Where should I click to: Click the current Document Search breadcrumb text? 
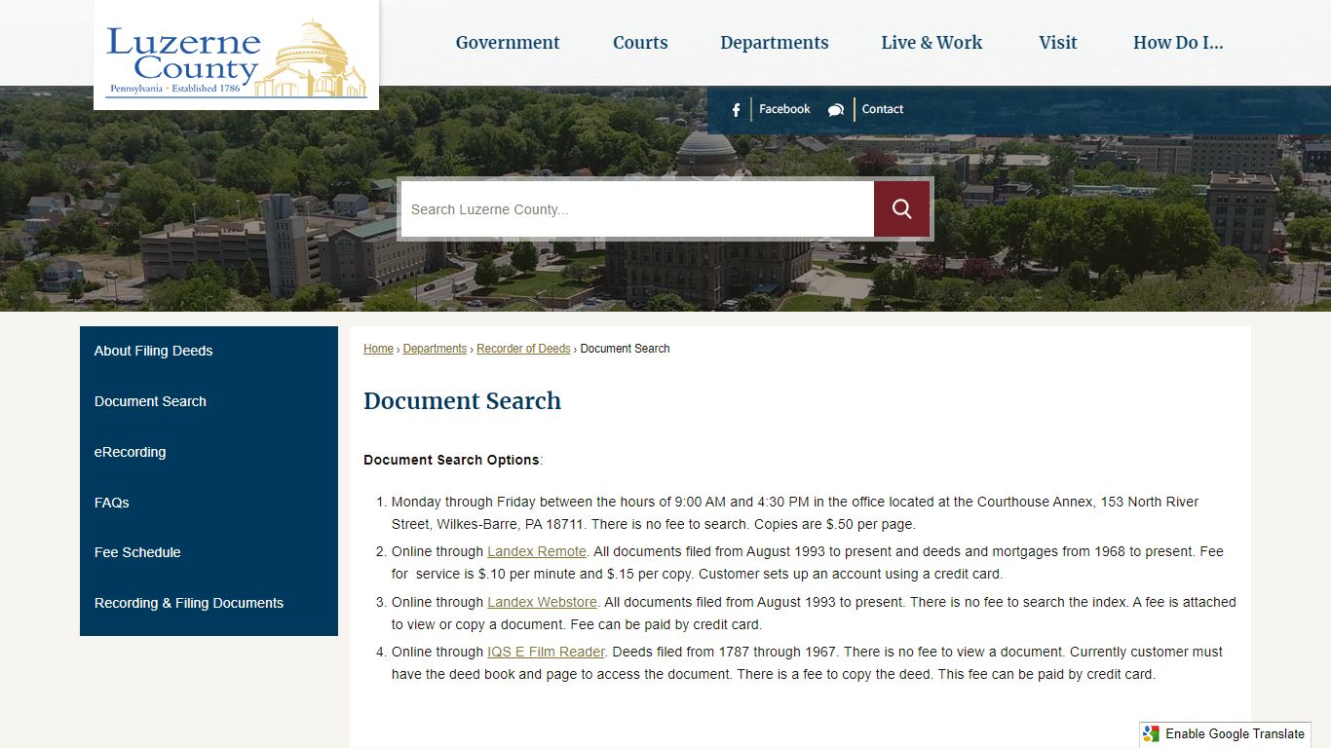point(625,349)
